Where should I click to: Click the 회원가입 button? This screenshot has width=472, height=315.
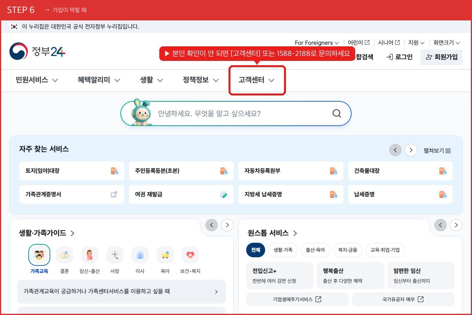442,57
